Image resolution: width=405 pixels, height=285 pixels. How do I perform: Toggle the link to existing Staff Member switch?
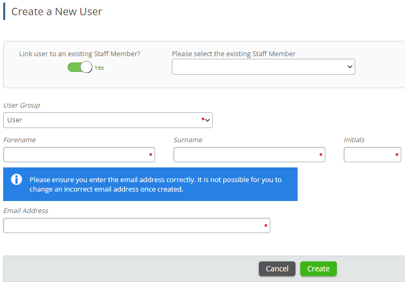click(80, 67)
